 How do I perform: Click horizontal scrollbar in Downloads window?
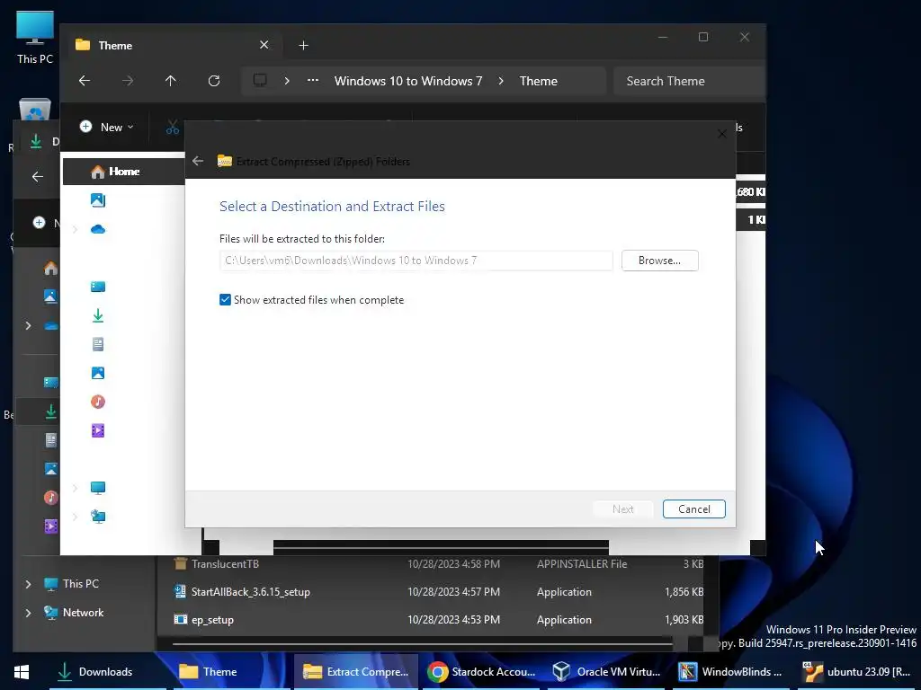coord(423,643)
